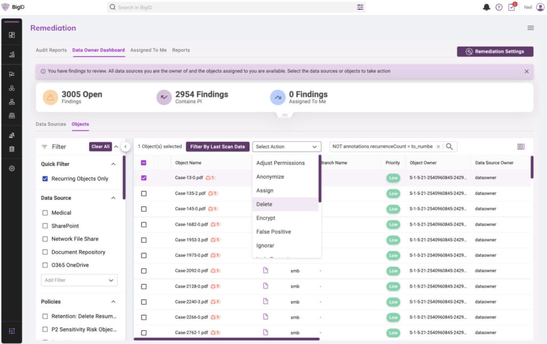Collapse the filter panel with arrow button
This screenshot has width=547, height=344.
[x=125, y=147]
